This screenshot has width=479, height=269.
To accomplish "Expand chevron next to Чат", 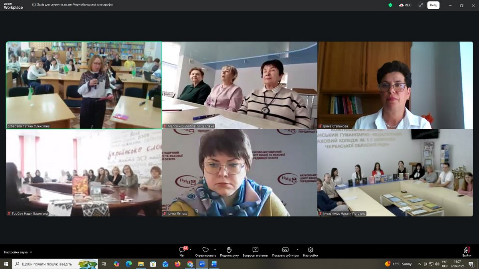I will click(x=190, y=250).
